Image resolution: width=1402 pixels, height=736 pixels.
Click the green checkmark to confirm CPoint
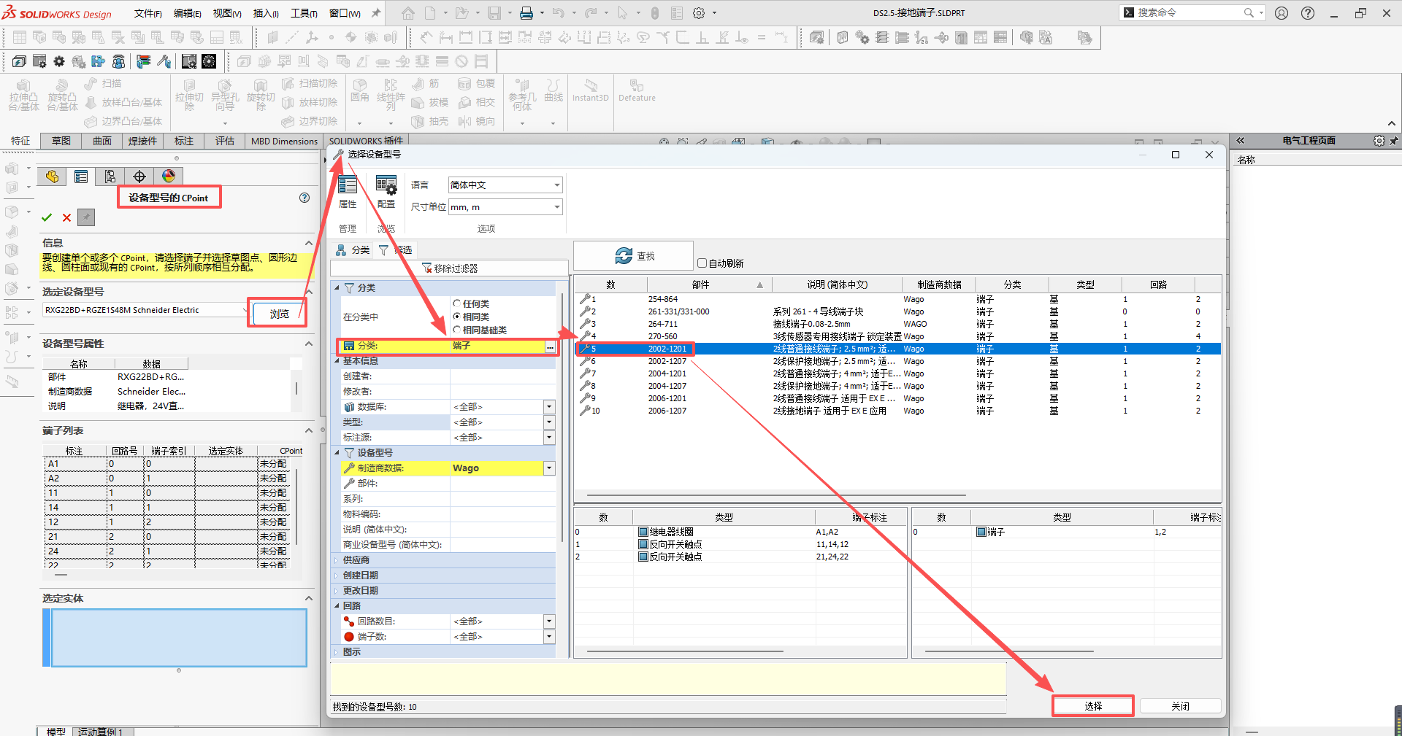(x=47, y=217)
